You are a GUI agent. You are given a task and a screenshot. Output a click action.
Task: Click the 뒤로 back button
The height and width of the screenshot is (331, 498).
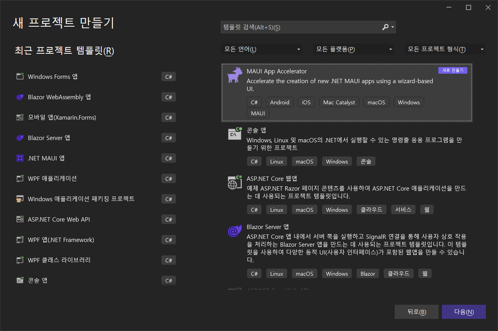[417, 312]
